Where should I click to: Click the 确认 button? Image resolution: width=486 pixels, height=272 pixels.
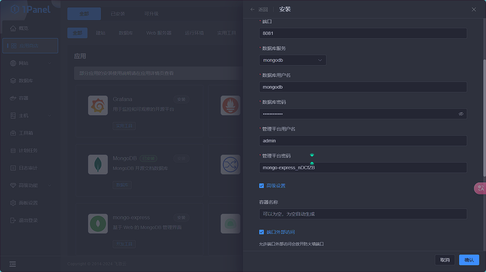coord(469,260)
